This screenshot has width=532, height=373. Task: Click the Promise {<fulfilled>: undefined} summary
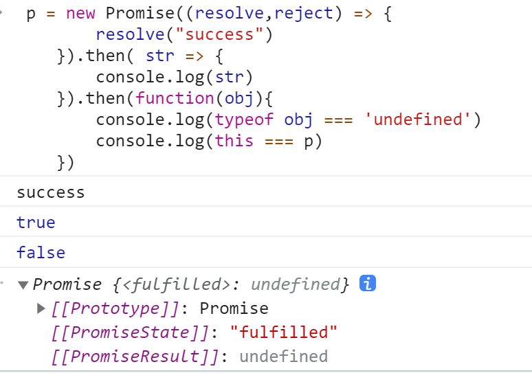pyautogui.click(x=190, y=284)
